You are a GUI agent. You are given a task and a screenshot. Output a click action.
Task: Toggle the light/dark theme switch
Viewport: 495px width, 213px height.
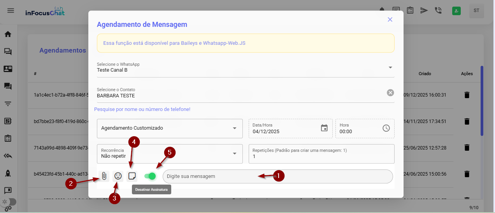click(x=10, y=202)
